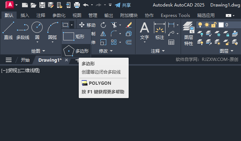Click the Plot printer icon

point(77,5)
